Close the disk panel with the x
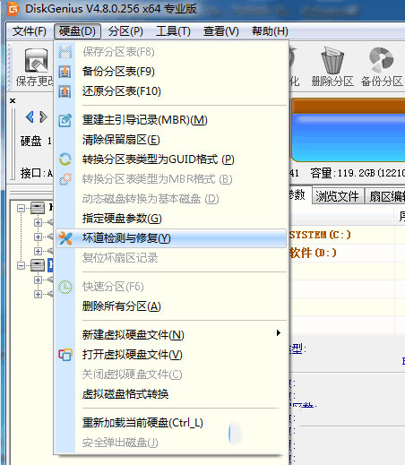 point(13,100)
